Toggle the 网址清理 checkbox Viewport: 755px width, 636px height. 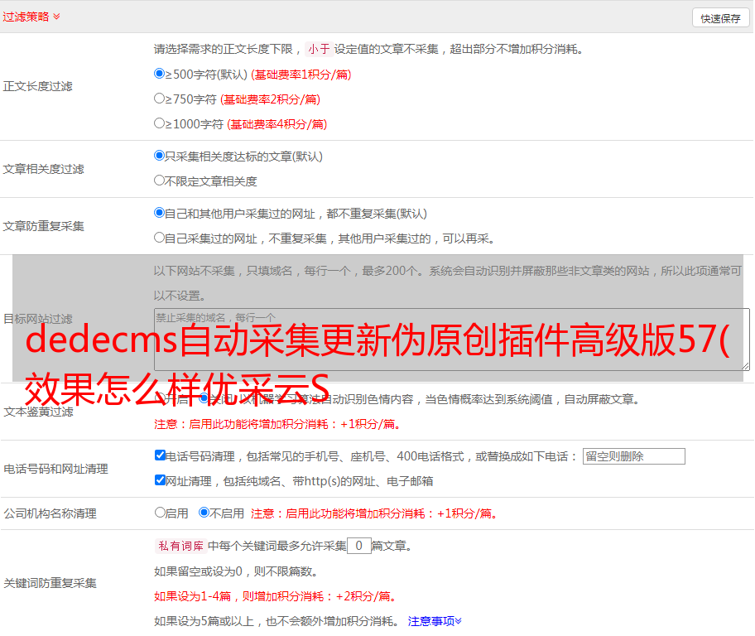tap(160, 480)
